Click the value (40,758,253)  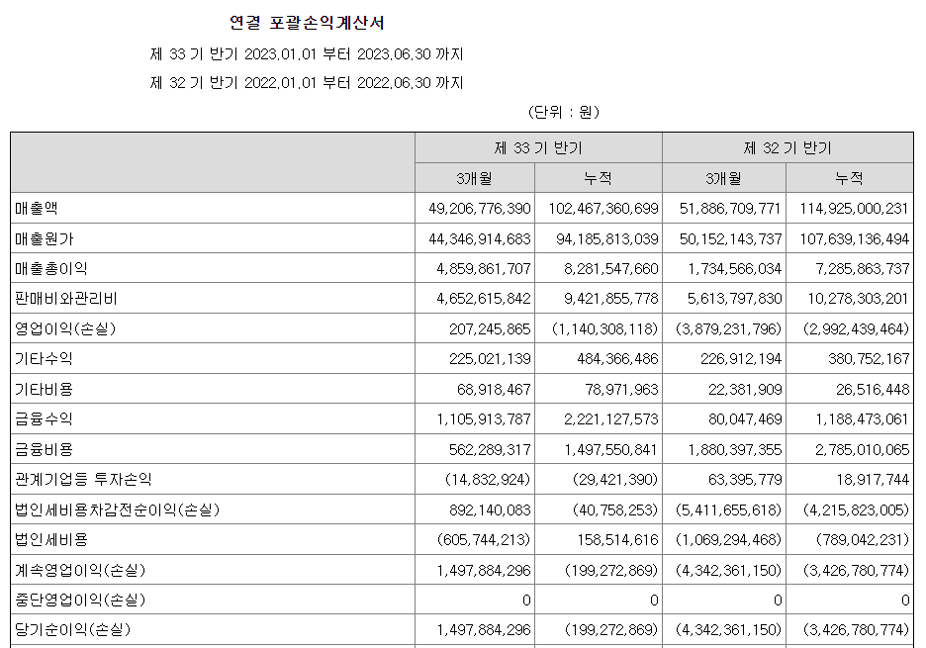(x=615, y=509)
